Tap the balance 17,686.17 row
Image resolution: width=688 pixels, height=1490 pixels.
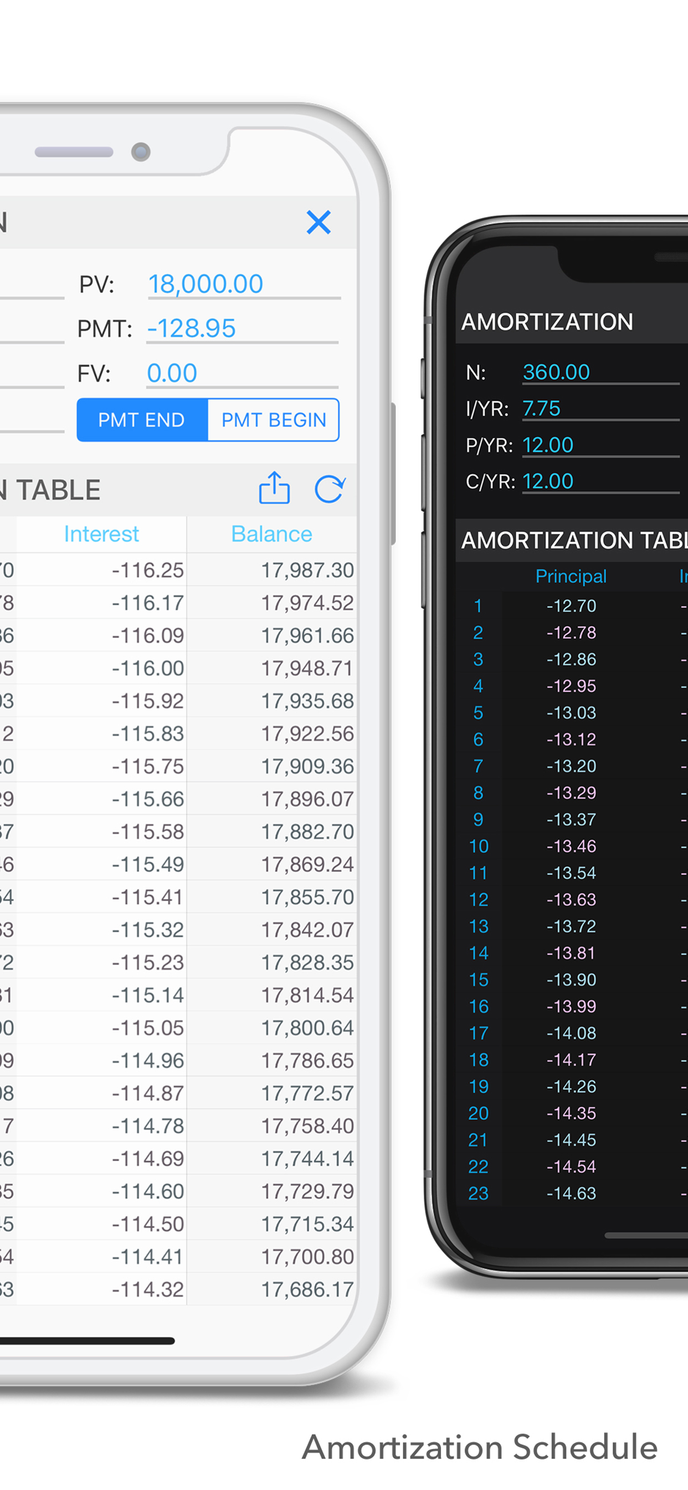pyautogui.click(x=178, y=1289)
